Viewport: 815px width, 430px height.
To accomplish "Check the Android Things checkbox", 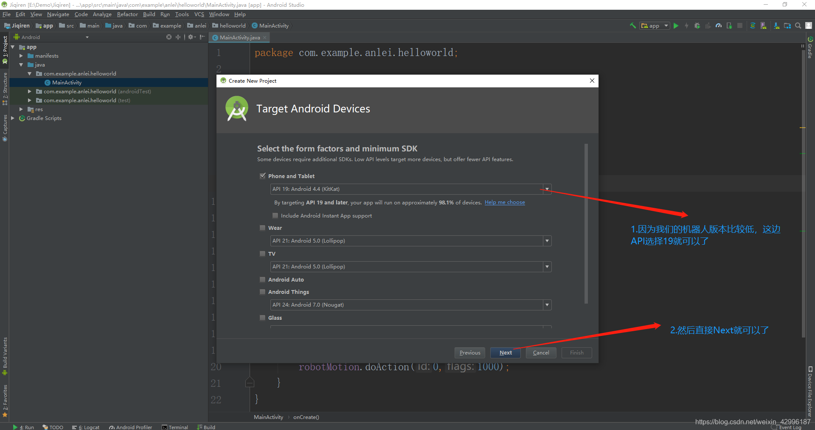I will (x=263, y=292).
